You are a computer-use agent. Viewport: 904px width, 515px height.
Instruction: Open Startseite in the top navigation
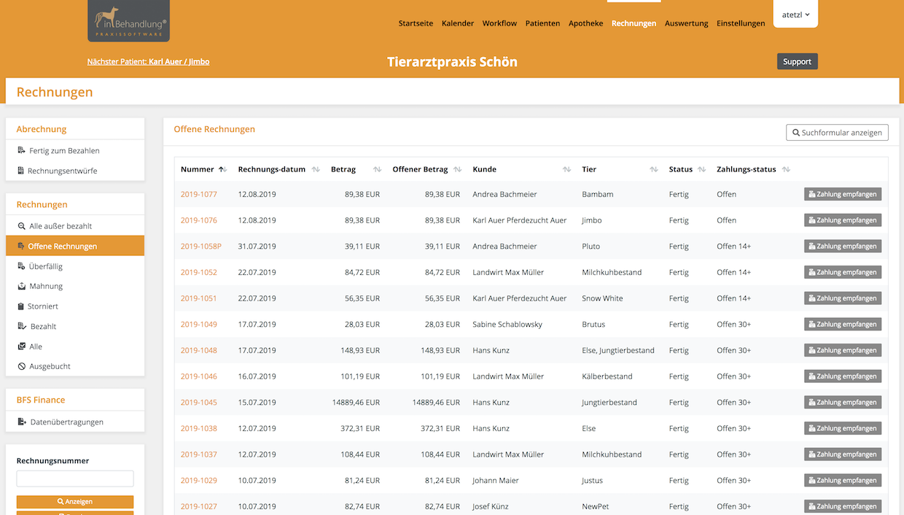(x=416, y=23)
